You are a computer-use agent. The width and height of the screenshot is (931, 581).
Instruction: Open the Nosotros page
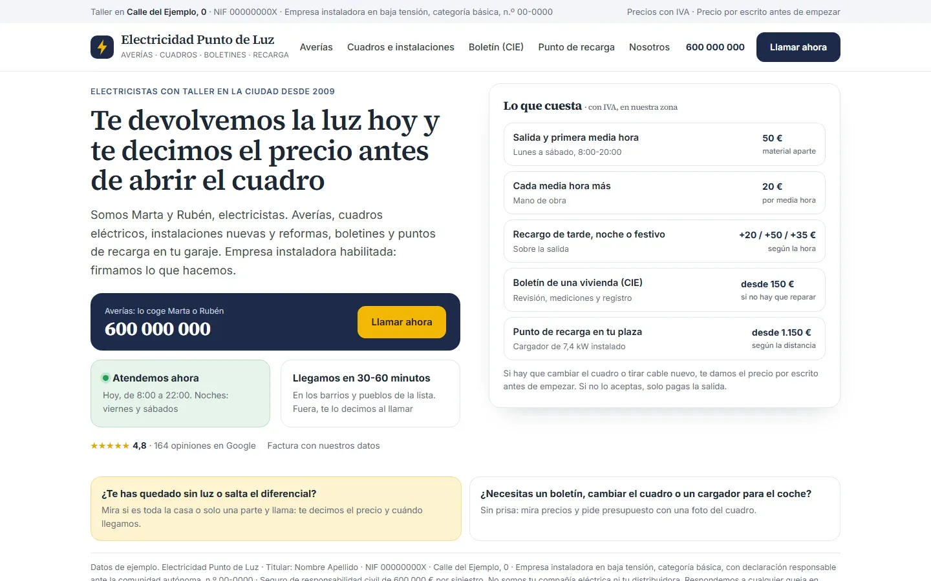649,47
